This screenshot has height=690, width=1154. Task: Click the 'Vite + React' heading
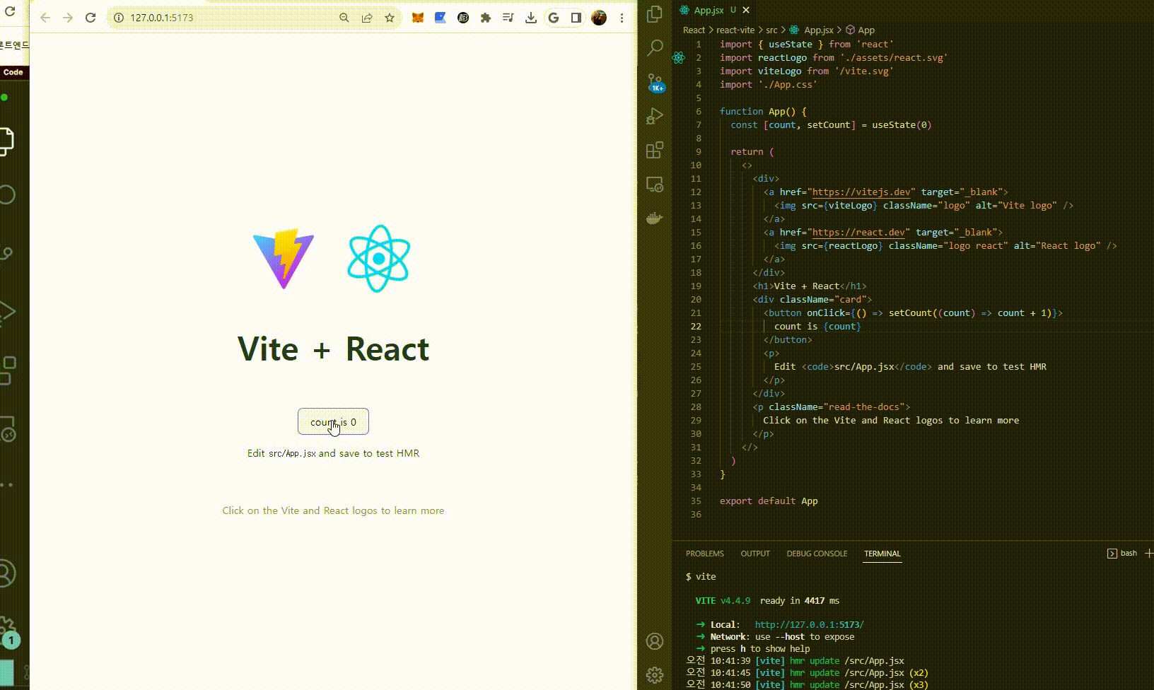click(x=333, y=349)
